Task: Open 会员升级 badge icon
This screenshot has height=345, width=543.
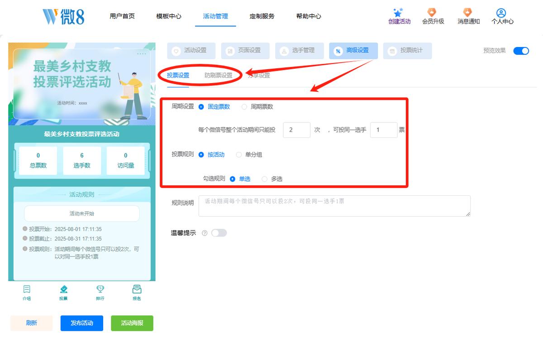Action: 432,13
